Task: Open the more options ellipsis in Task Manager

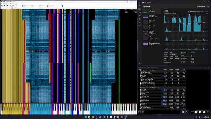Action: point(208,6)
